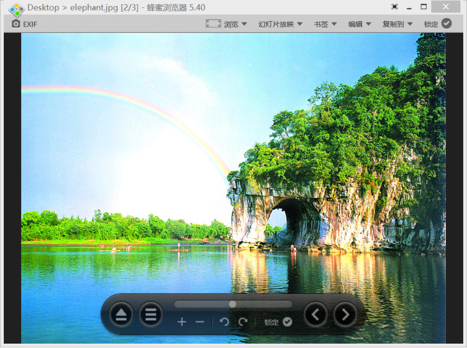Go to next image with right arrow
The image size is (467, 348).
click(x=345, y=315)
